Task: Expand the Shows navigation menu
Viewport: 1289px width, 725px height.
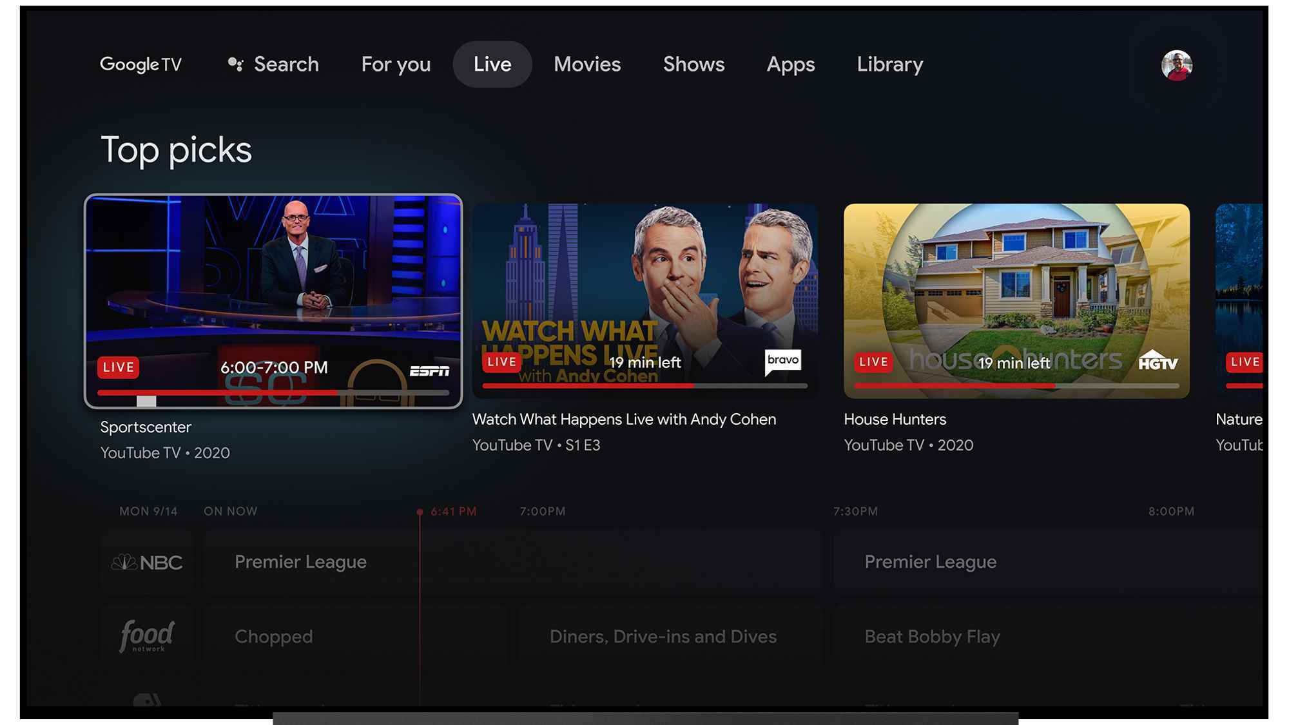Action: 693,63
